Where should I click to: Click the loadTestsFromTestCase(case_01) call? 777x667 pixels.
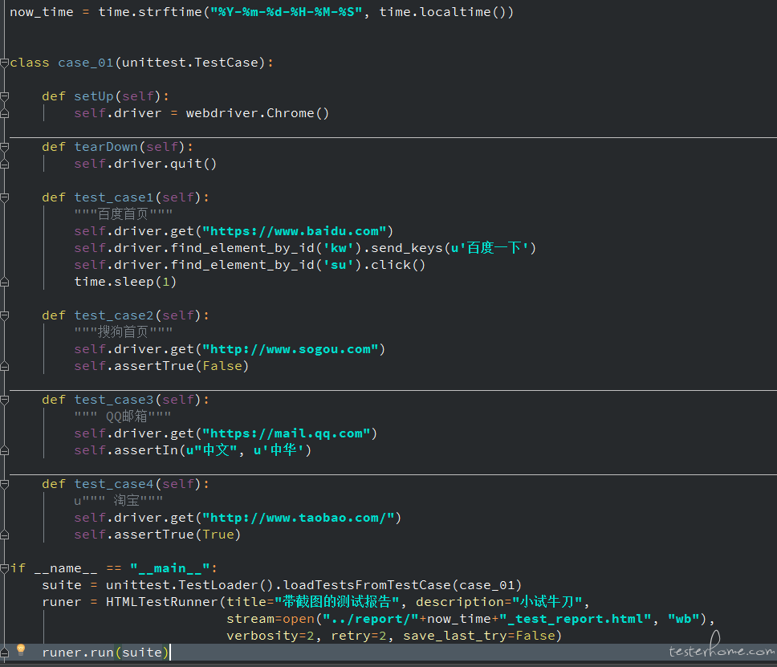pyautogui.click(x=402, y=585)
